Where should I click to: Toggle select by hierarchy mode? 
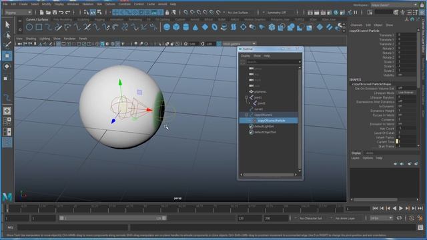[x=86, y=12]
